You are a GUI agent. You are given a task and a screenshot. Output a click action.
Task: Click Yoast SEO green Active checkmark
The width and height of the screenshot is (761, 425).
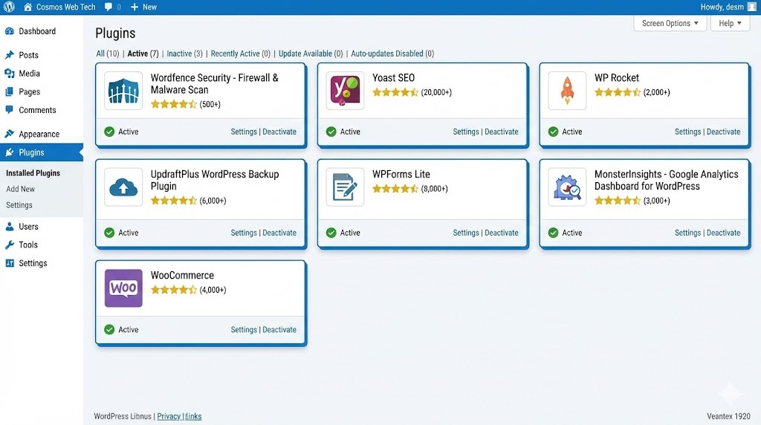[331, 132]
